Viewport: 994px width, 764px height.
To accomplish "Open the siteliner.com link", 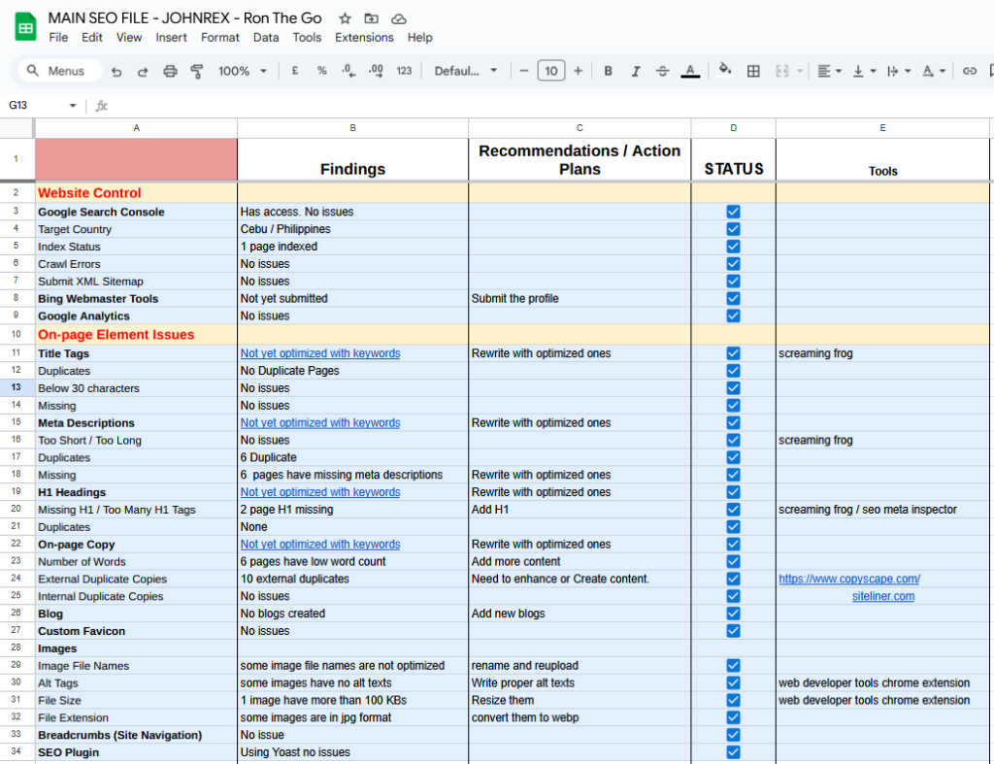I will (x=883, y=596).
